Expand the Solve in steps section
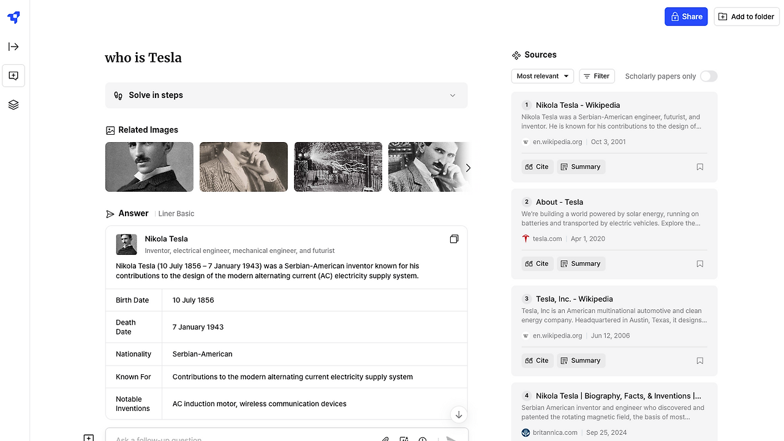The image size is (784, 441). tap(286, 95)
